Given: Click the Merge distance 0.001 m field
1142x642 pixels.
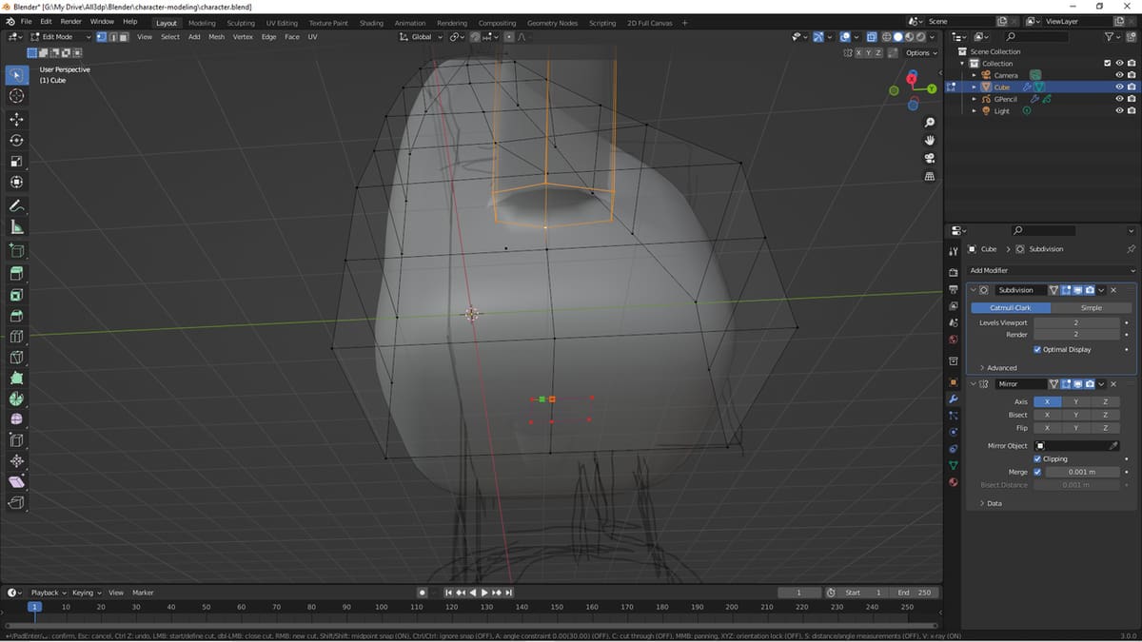Looking at the screenshot, I should tap(1081, 472).
